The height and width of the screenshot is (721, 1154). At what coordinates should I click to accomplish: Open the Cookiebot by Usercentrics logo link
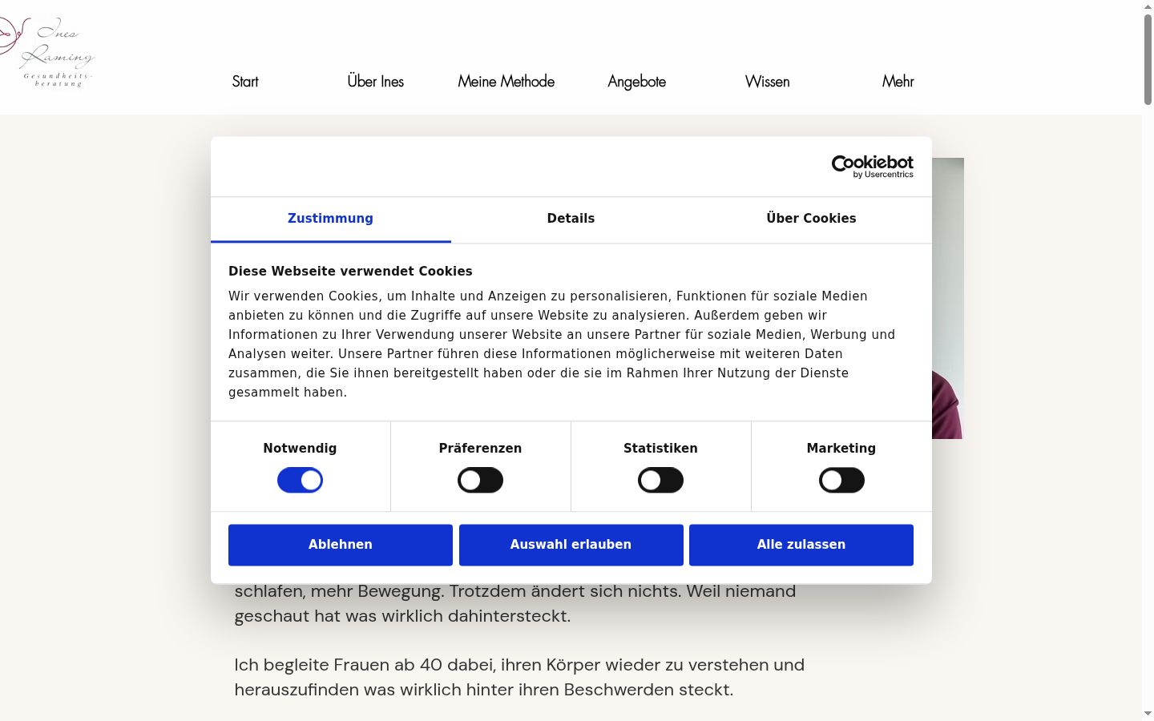872,167
